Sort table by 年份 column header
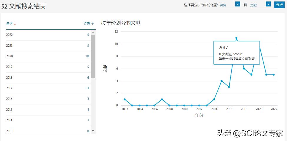The width and height of the screenshot is (287, 141). point(9,23)
